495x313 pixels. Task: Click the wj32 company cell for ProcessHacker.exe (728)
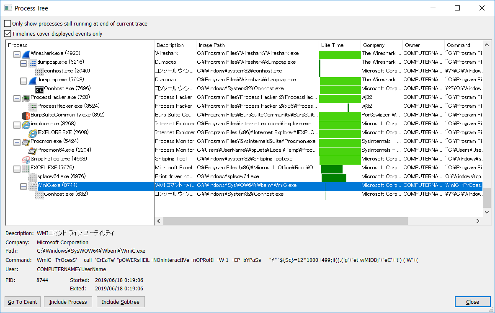click(x=367, y=97)
